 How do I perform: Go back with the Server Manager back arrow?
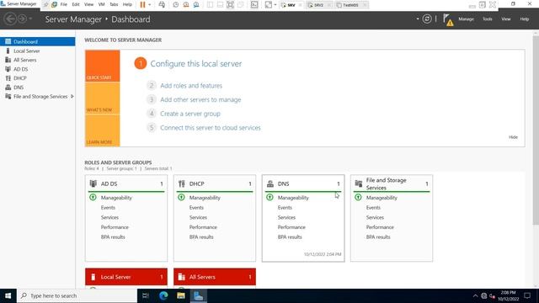click(10, 19)
